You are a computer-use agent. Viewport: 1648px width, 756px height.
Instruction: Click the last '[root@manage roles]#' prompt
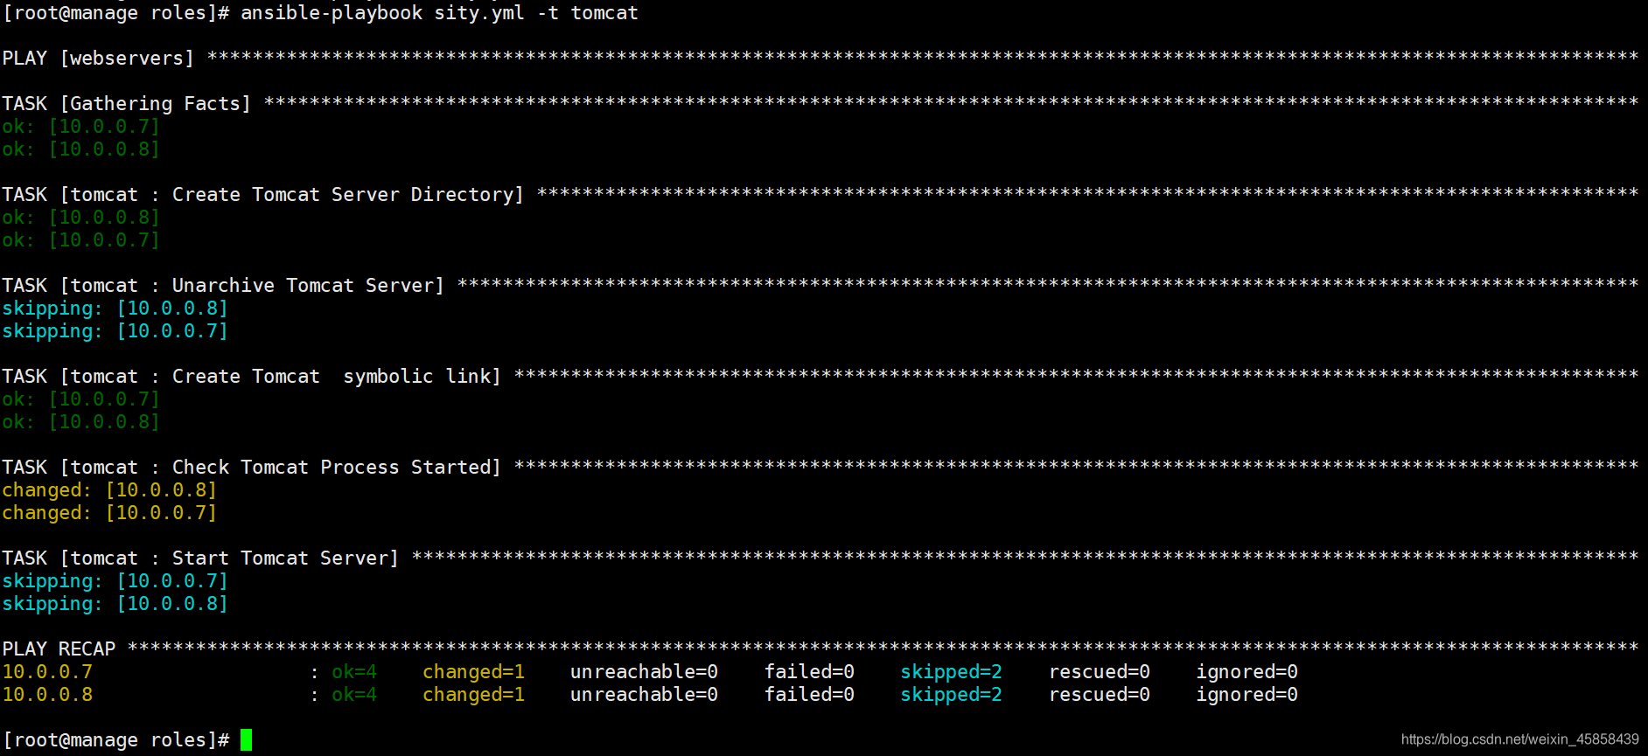tap(115, 740)
